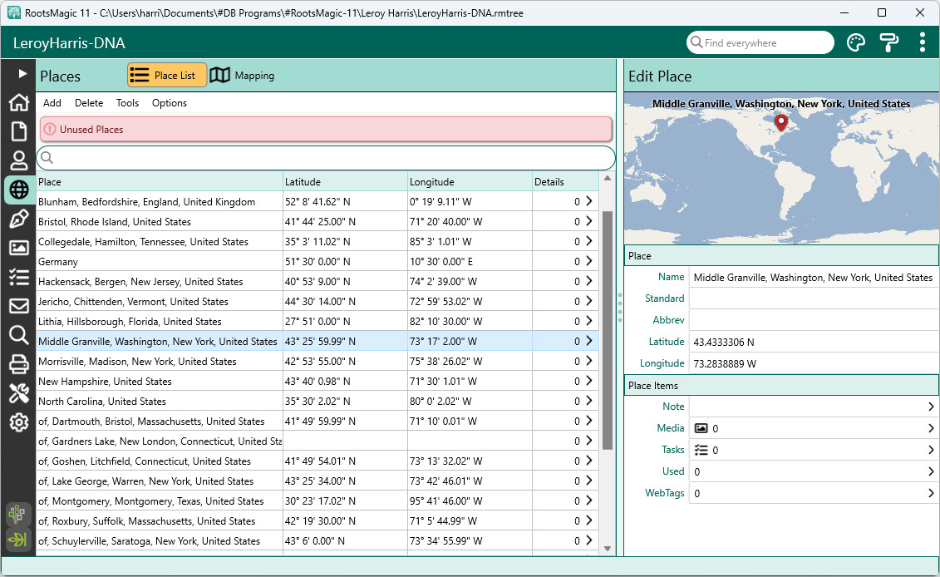The height and width of the screenshot is (577, 940).
Task: Click in the Find everywhere search box
Action: 760,42
